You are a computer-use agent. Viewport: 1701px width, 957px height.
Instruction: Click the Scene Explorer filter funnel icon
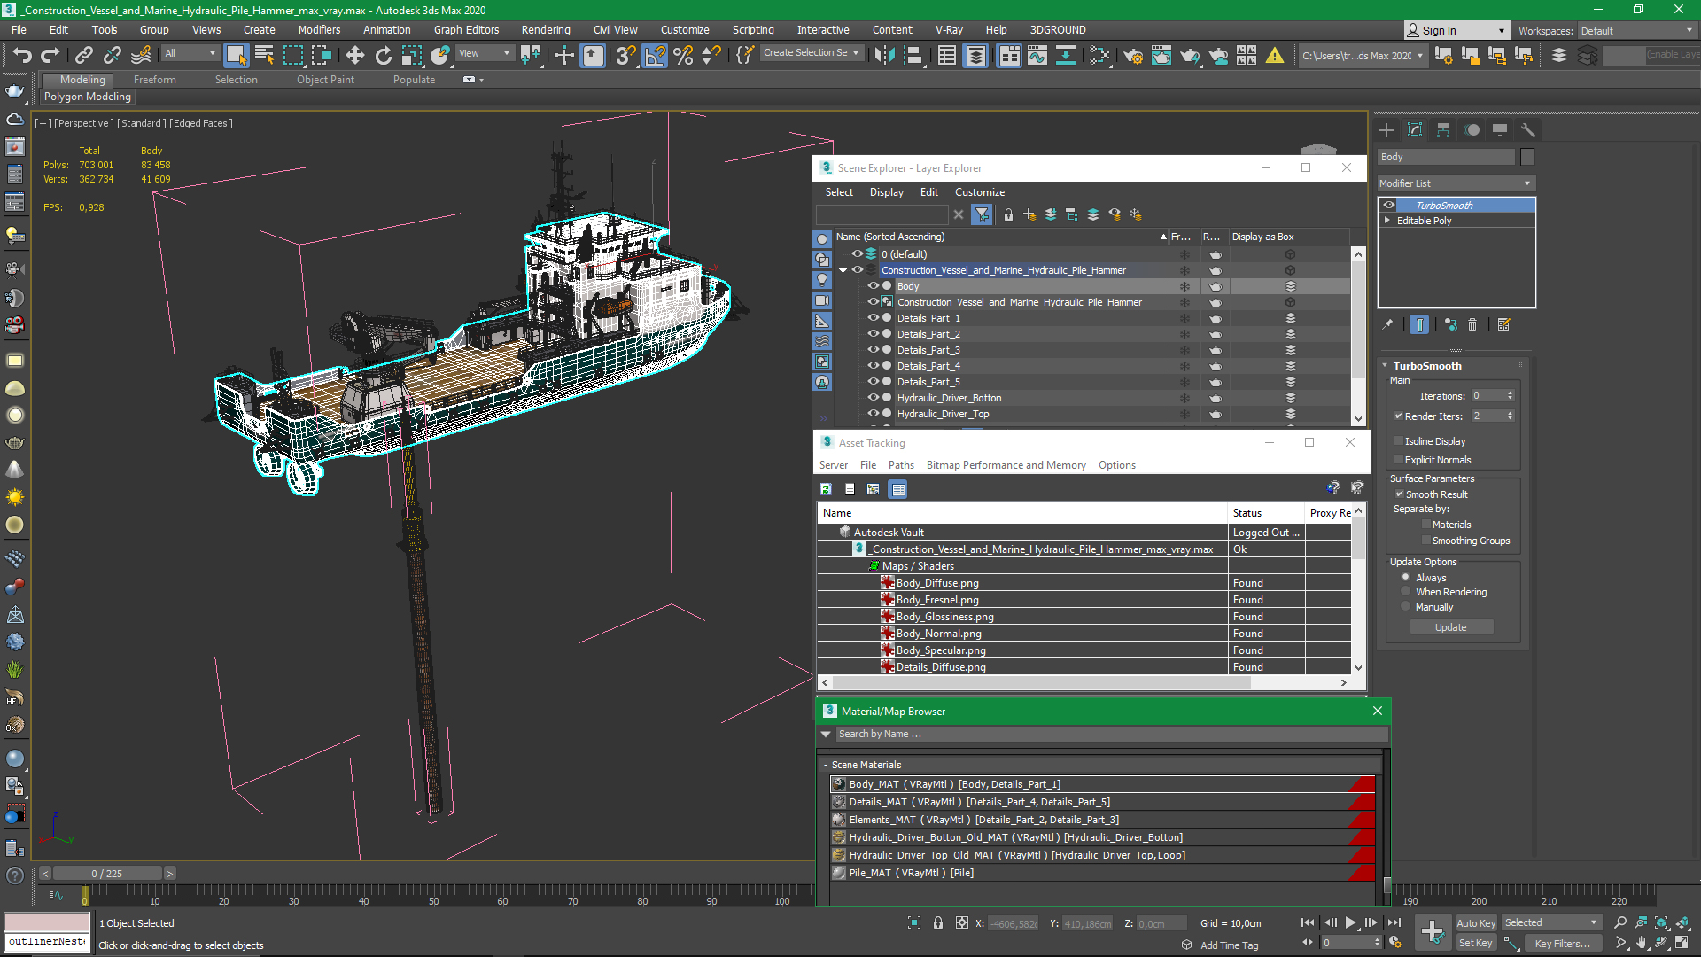point(982,214)
